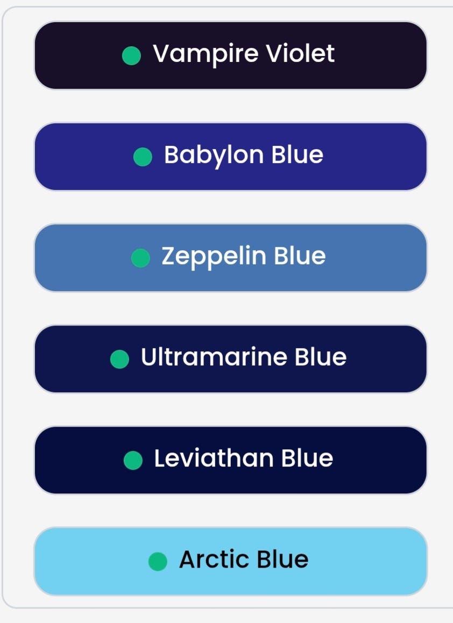Choose the Babylon Blue text label

click(x=243, y=155)
